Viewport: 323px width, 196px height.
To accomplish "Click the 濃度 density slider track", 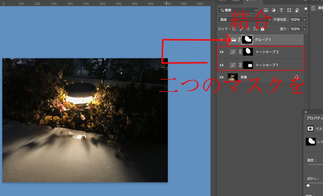I will [316, 164].
